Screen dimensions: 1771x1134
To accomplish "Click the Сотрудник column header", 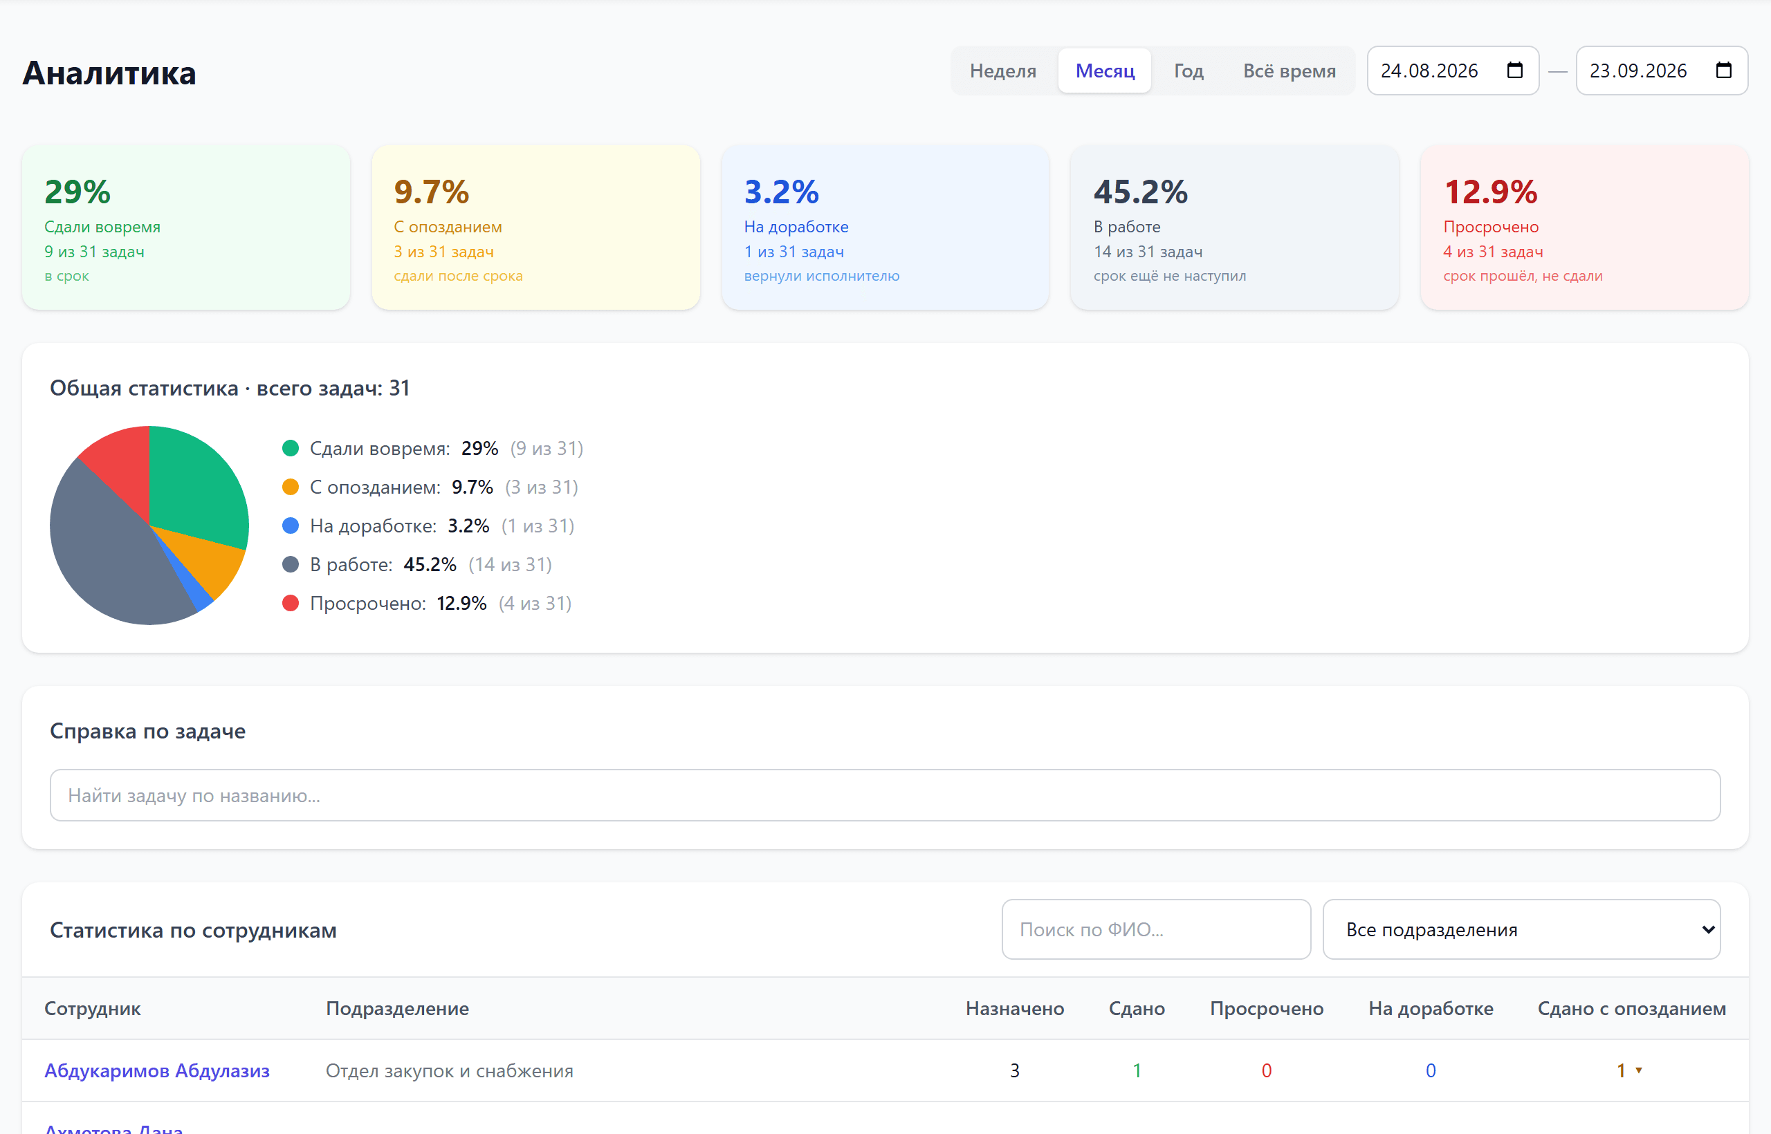I will (92, 1008).
